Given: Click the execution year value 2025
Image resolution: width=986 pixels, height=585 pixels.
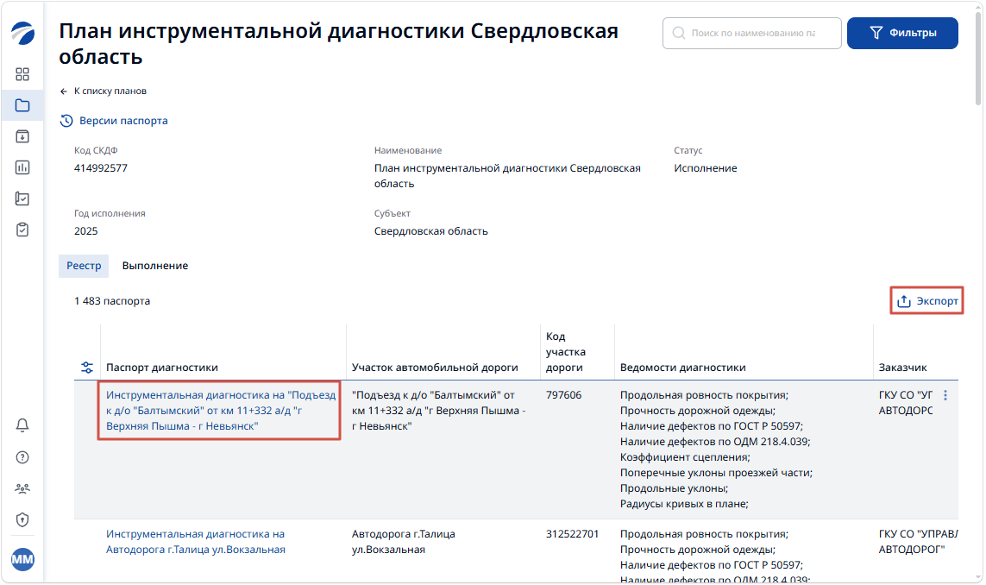Looking at the screenshot, I should point(86,231).
